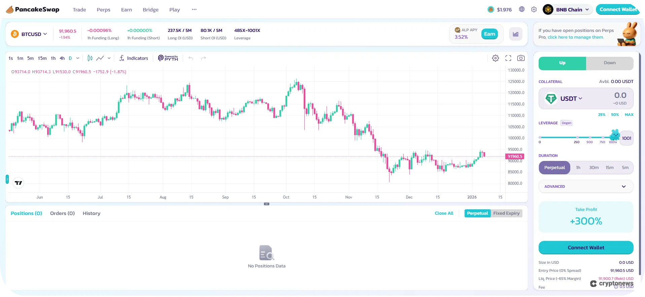Click the leverage slider bunny handle
The height and width of the screenshot is (297, 645).
(x=615, y=134)
